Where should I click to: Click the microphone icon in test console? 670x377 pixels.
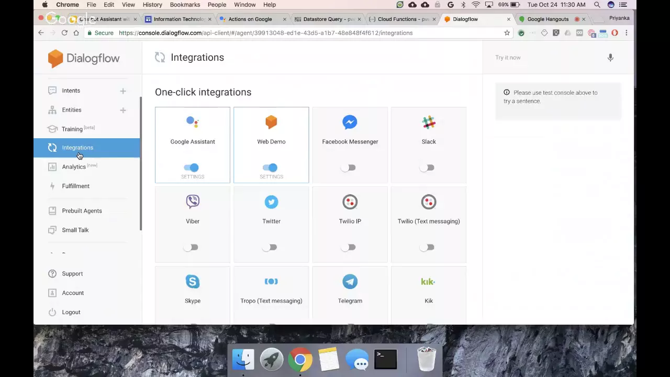click(610, 58)
